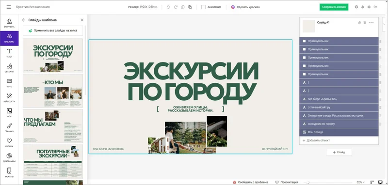Open the notifications bell
This screenshot has width=388, height=185.
point(363,7)
